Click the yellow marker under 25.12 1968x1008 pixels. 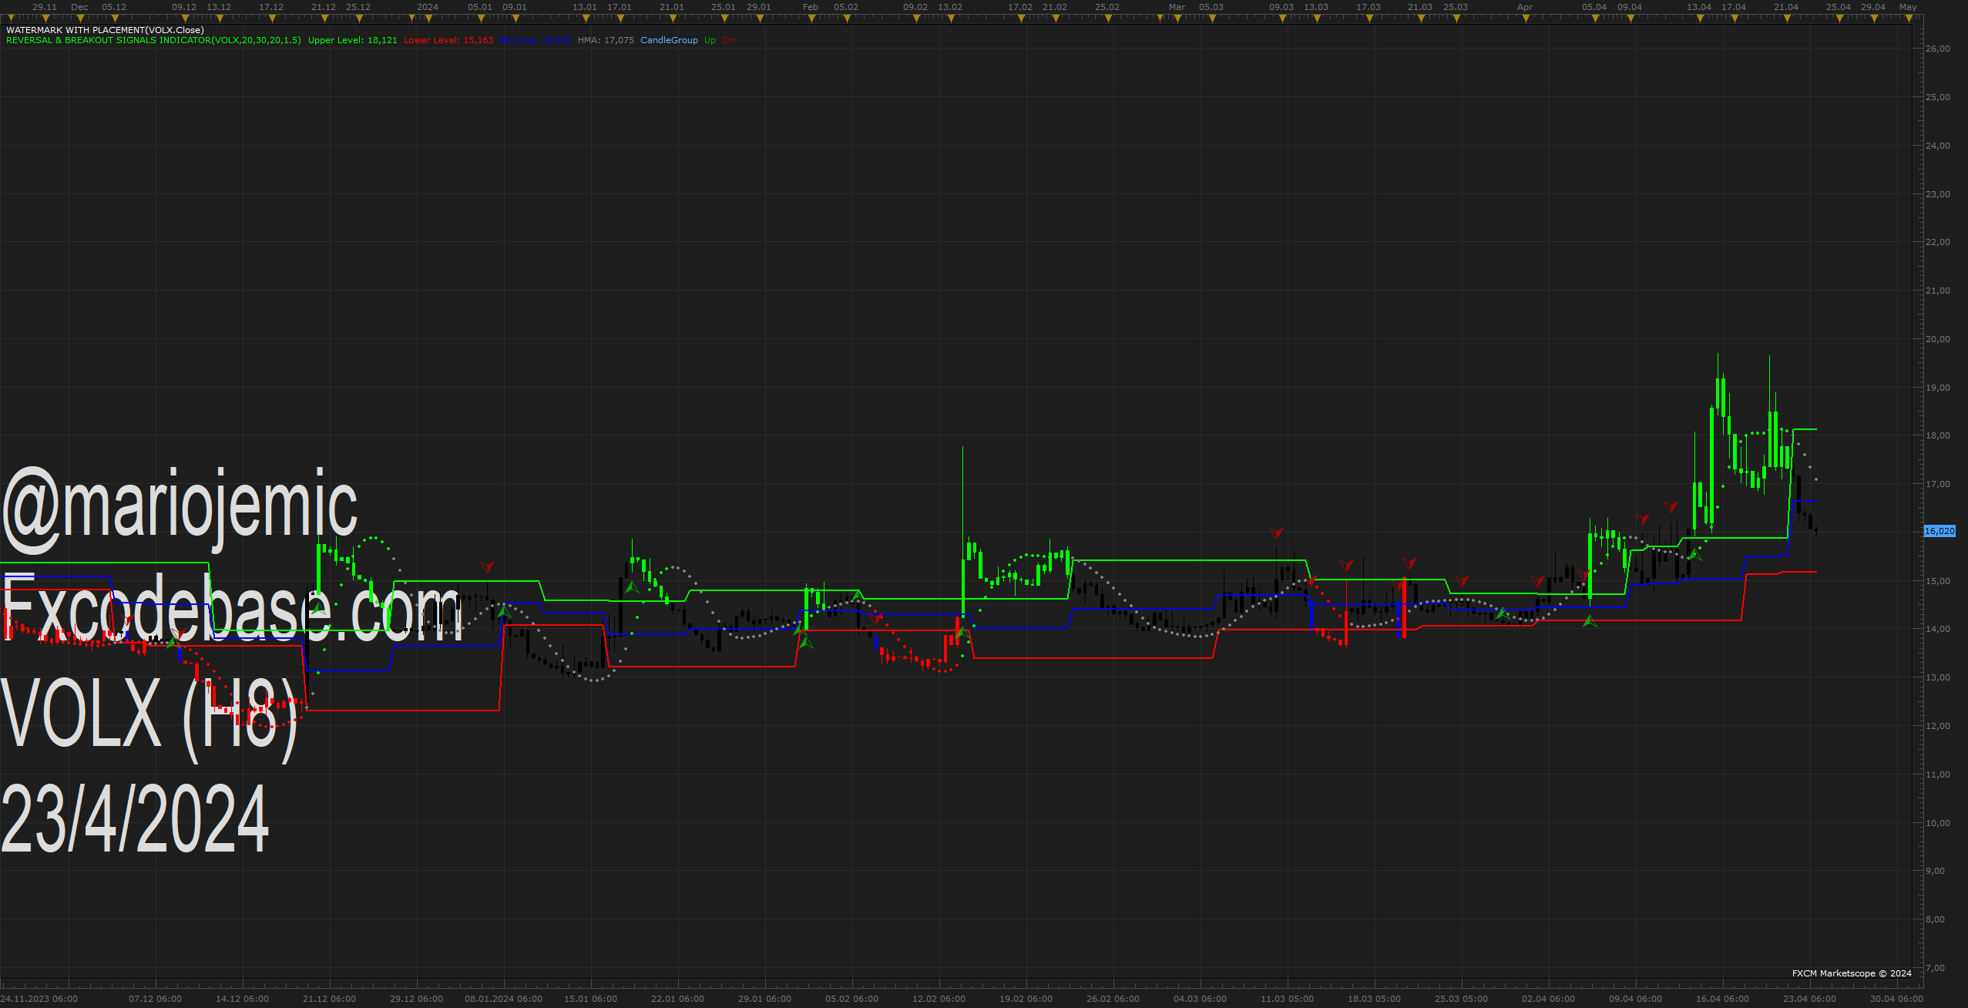click(x=359, y=18)
